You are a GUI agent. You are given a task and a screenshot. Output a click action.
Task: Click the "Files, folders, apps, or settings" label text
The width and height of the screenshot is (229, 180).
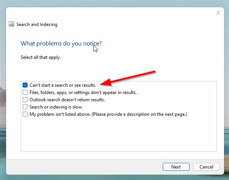coord(83,92)
